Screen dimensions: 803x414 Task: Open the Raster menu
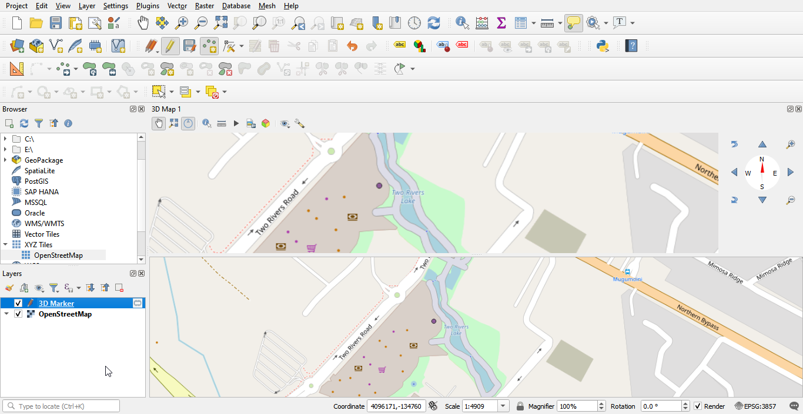pos(204,6)
